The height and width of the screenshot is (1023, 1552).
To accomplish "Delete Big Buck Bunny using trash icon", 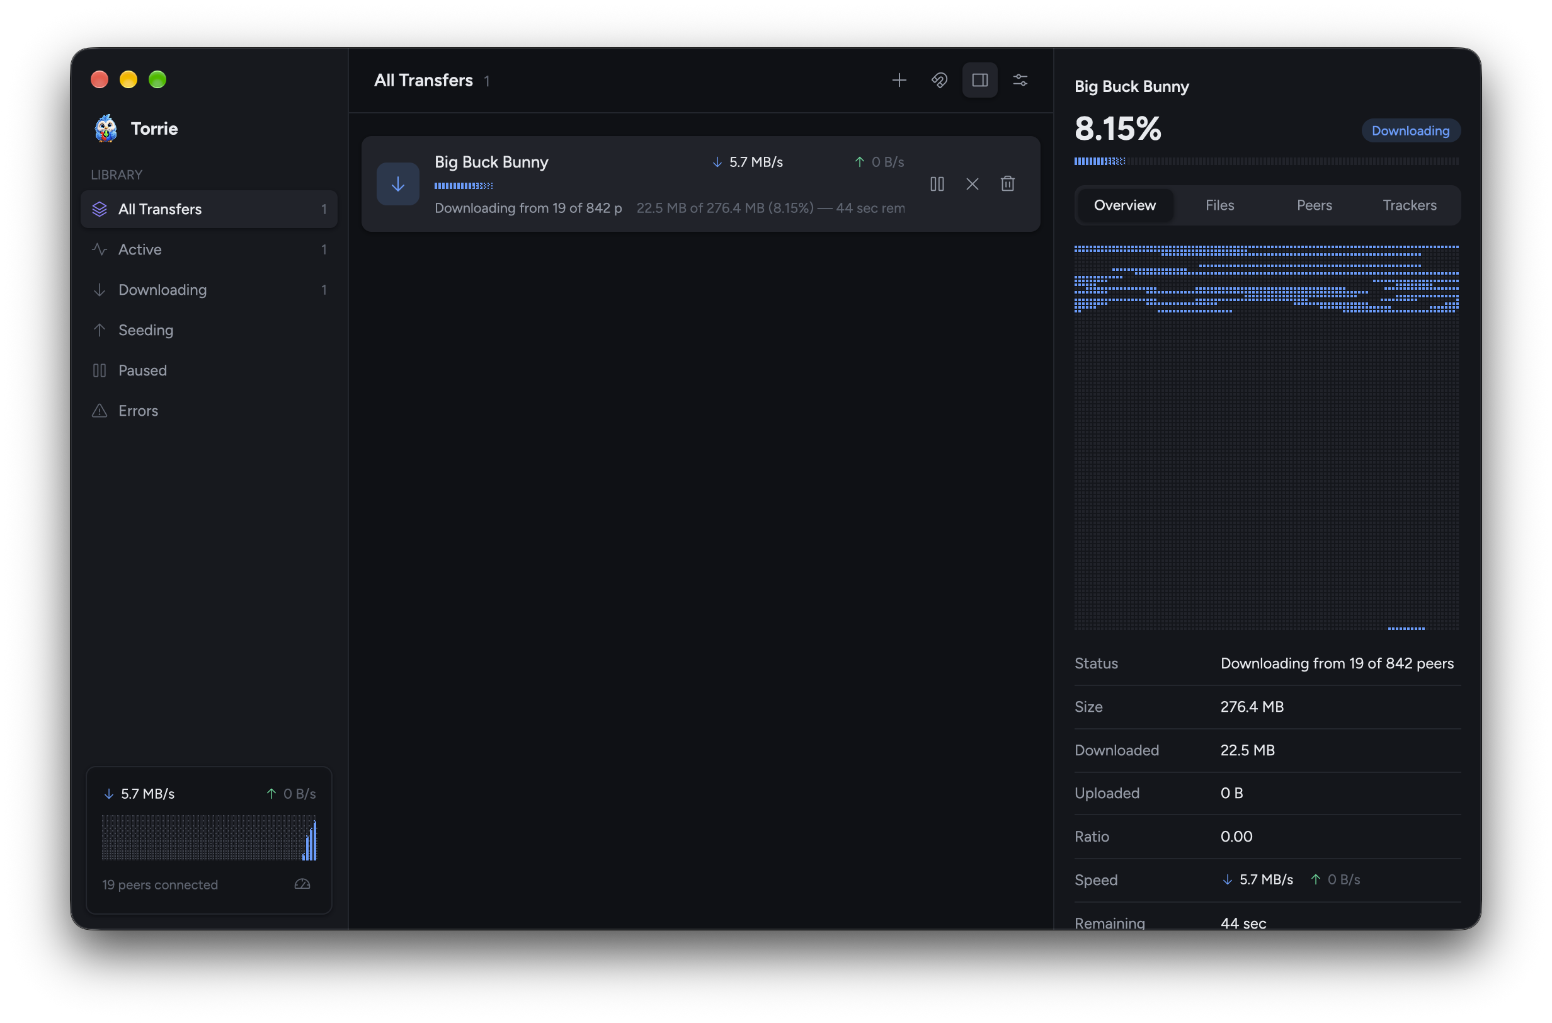I will click(1007, 184).
